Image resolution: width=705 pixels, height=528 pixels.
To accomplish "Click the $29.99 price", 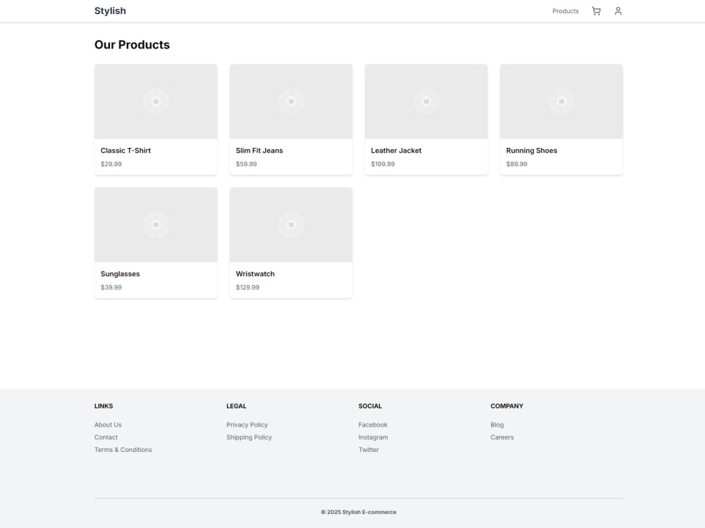I will 111,164.
